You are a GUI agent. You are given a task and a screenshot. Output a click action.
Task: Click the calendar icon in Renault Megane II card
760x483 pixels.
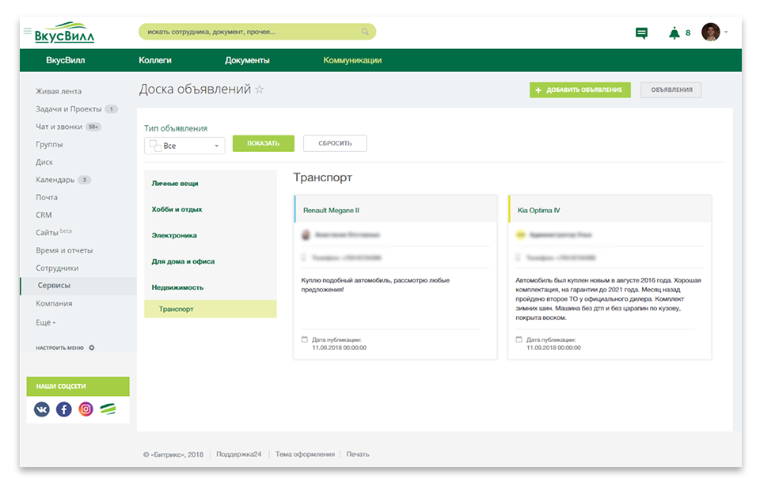coord(304,340)
